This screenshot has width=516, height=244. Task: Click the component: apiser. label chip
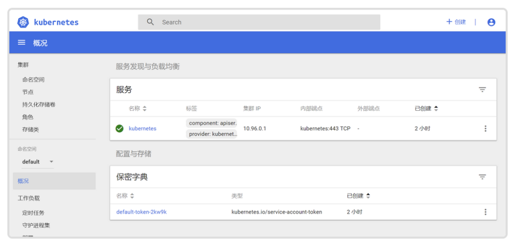tap(212, 123)
